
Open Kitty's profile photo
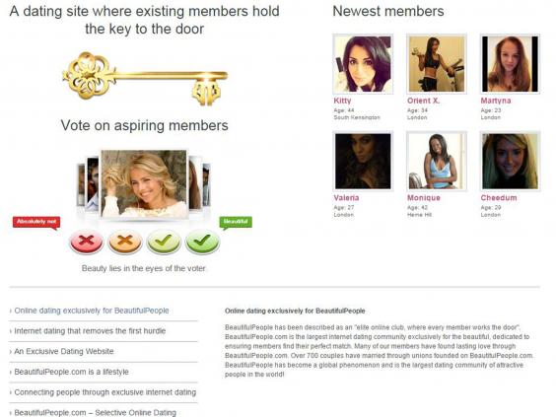point(363,64)
